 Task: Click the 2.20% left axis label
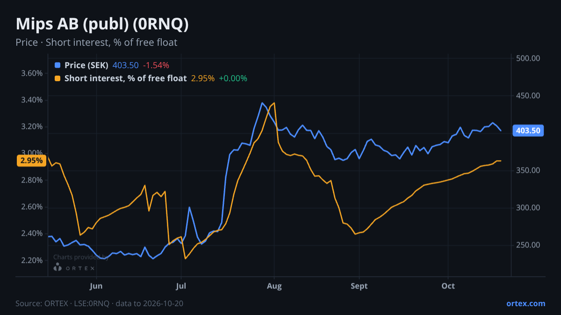point(32,260)
